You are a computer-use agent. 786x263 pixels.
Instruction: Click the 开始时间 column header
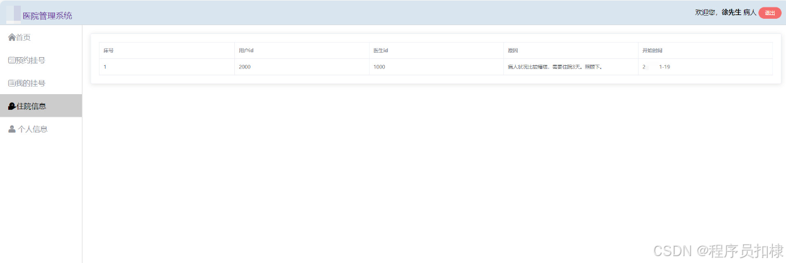[705, 50]
